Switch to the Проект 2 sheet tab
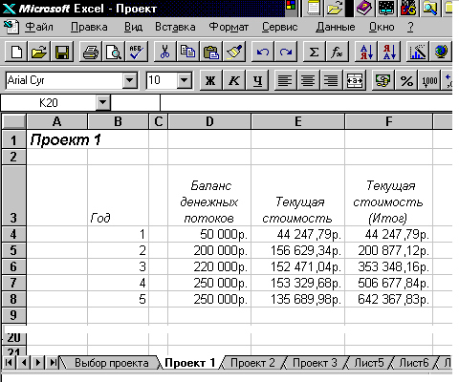The image size is (459, 382). click(x=252, y=363)
